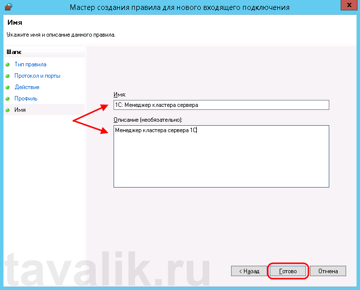Image resolution: width=360 pixels, height=290 pixels.
Task: Click the firewall icon in the title bar
Action: tap(8, 6)
